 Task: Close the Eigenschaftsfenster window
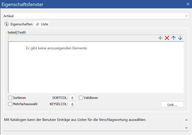coord(188,4)
